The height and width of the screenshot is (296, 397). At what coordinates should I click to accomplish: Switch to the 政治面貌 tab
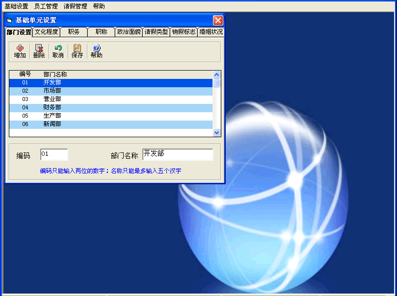[129, 32]
